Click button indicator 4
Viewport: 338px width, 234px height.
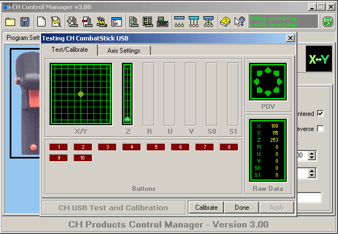(x=132, y=147)
